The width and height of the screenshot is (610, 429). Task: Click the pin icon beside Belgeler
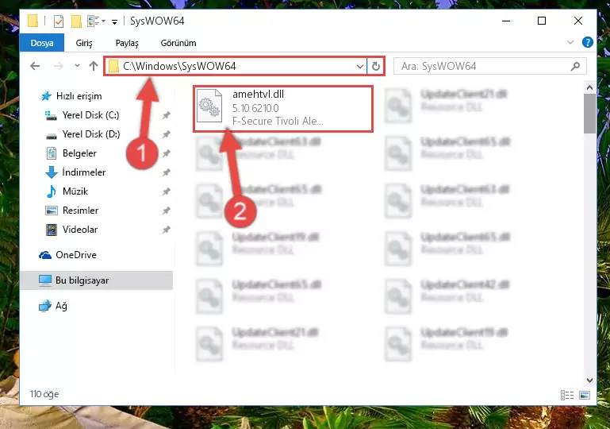[x=166, y=153]
